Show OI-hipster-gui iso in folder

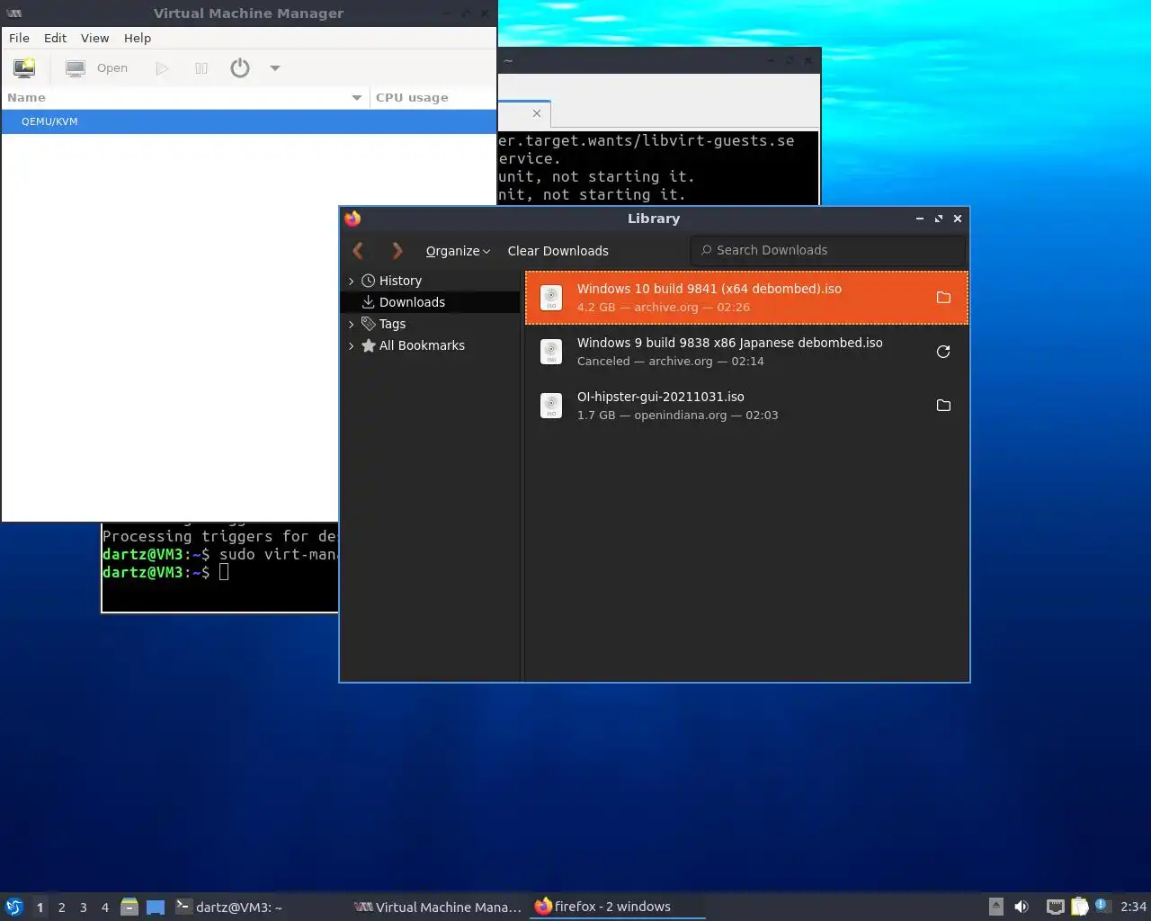tap(943, 406)
